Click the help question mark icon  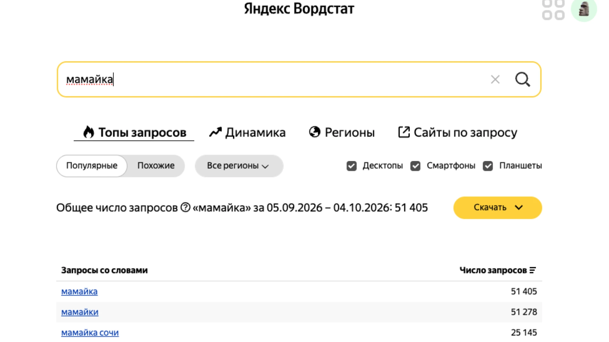coord(185,207)
